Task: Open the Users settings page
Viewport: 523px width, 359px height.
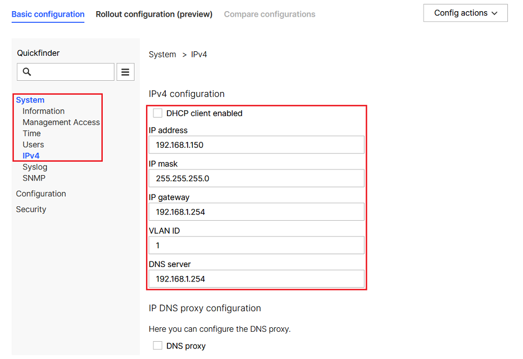Action: 33,144
